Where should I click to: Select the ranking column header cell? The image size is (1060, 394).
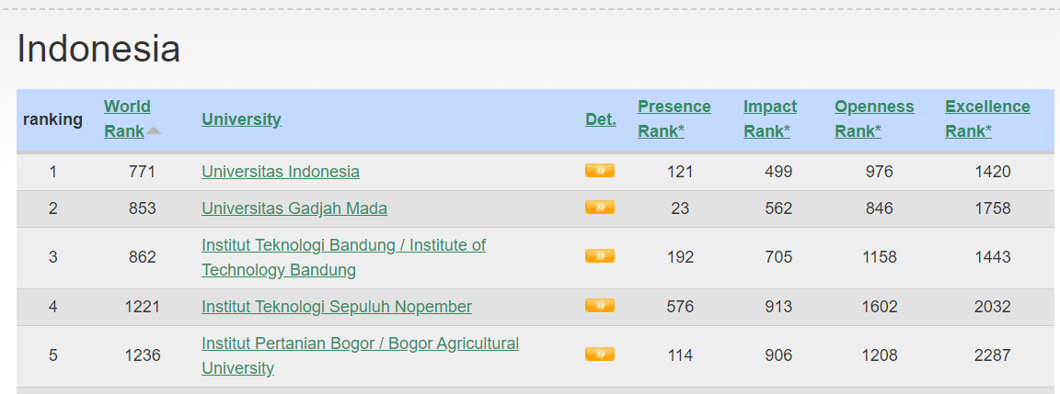point(52,119)
